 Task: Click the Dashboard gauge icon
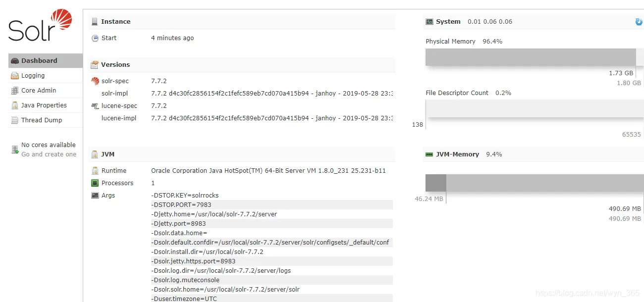(x=15, y=61)
